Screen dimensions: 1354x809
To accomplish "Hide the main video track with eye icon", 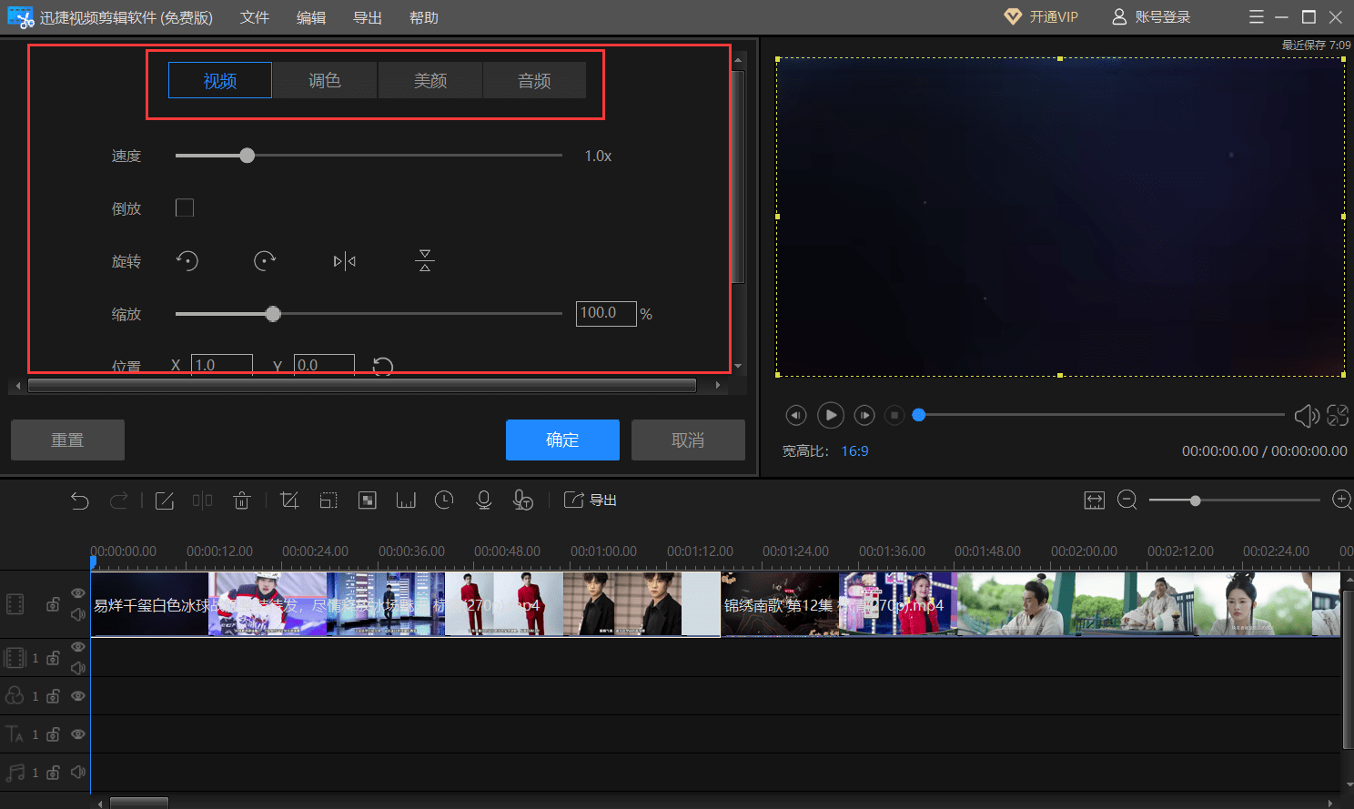I will point(78,593).
